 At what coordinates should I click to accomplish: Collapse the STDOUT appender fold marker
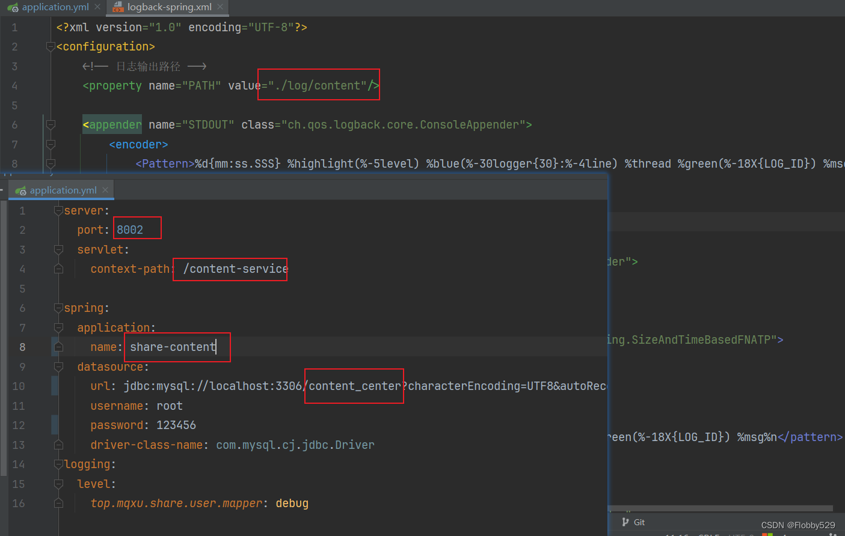(x=51, y=125)
